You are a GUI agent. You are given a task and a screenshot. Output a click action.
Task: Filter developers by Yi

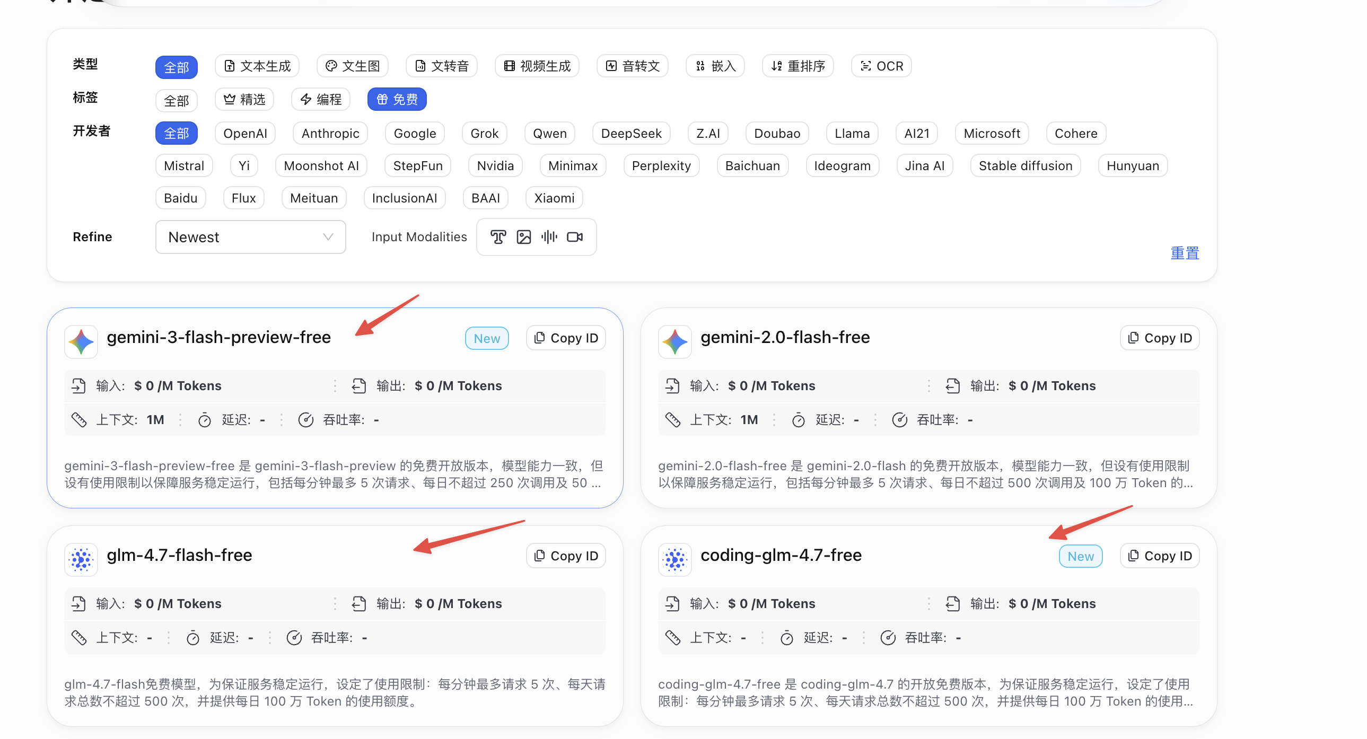coord(244,165)
